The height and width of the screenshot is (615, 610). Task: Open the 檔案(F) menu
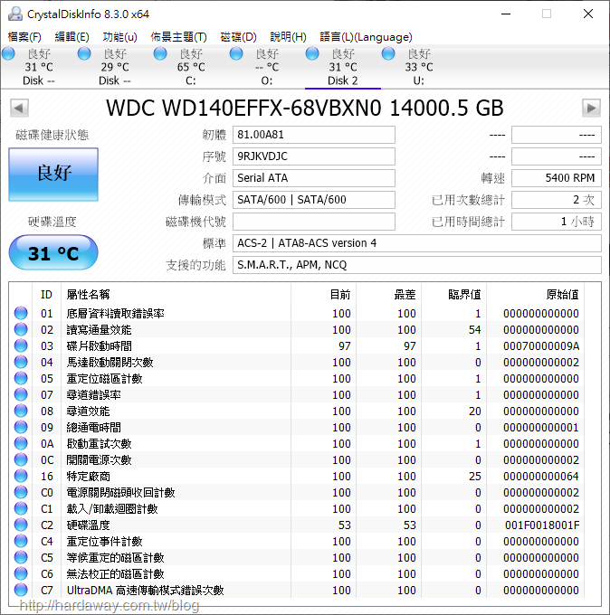coord(24,37)
